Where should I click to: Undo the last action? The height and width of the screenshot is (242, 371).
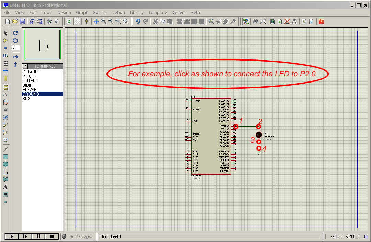tap(137, 21)
